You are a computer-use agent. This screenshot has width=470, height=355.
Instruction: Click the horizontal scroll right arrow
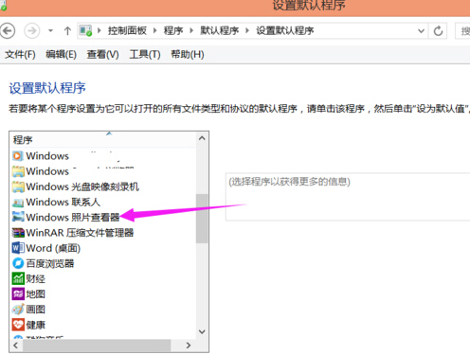coord(189,346)
